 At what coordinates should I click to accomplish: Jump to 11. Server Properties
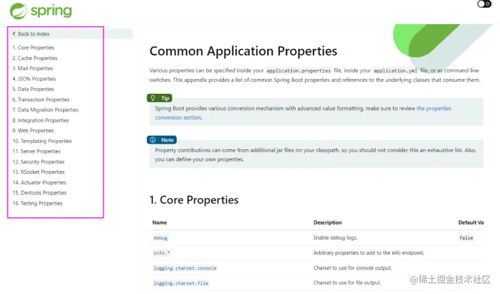(36, 151)
